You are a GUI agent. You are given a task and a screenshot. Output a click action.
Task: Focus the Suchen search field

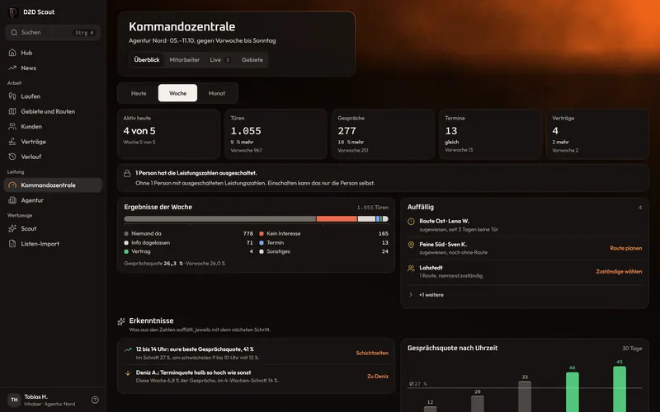point(53,32)
